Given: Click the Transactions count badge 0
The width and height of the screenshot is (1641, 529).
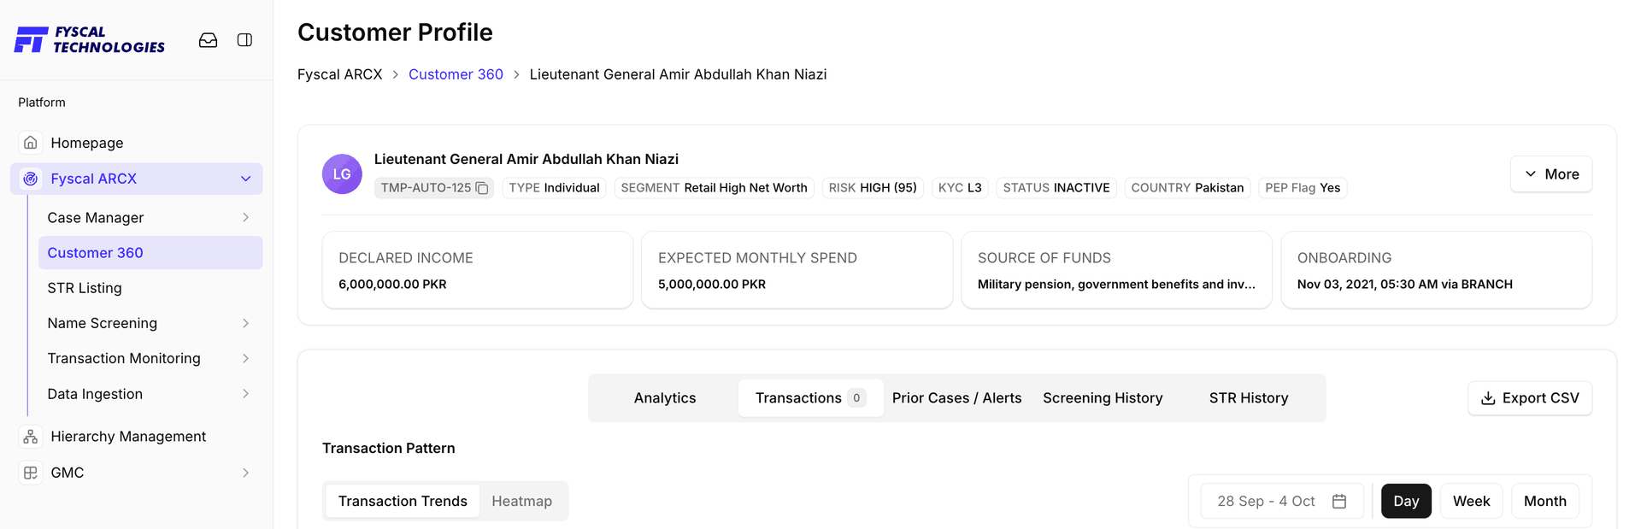Looking at the screenshot, I should click(856, 398).
